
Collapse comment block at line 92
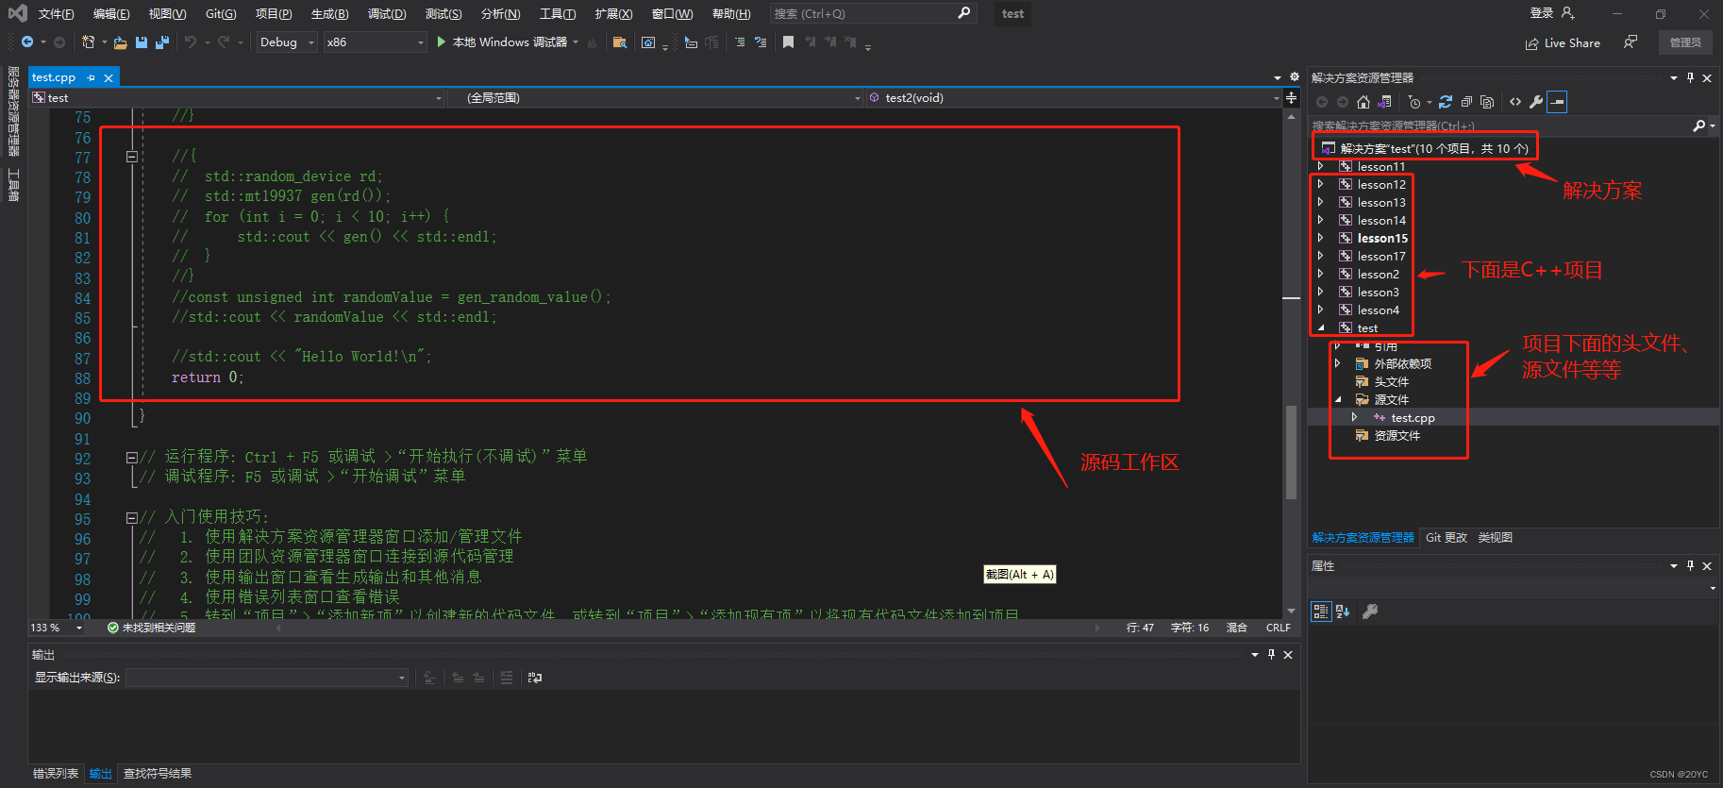pyautogui.click(x=132, y=457)
